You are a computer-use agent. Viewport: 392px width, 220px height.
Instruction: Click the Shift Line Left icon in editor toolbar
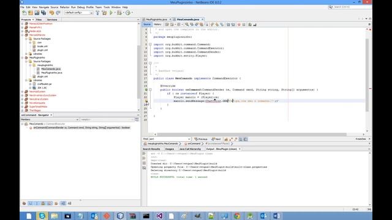(228, 24)
